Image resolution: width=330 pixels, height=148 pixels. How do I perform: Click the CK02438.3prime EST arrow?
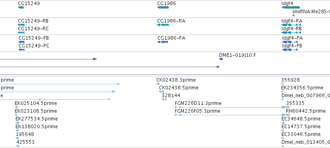(158, 84)
